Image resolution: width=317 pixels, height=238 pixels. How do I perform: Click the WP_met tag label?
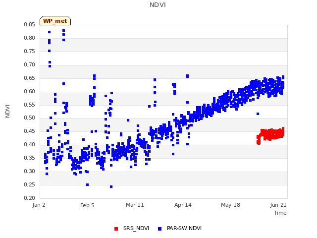55,21
